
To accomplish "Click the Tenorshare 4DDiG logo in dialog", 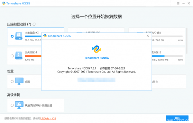I will click(96, 49).
